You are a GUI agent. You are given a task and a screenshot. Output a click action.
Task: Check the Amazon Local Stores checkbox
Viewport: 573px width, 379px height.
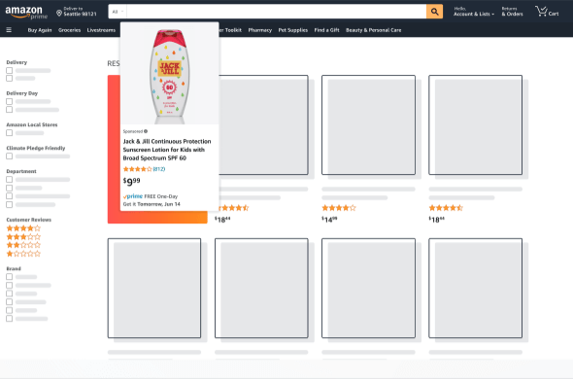point(9,133)
